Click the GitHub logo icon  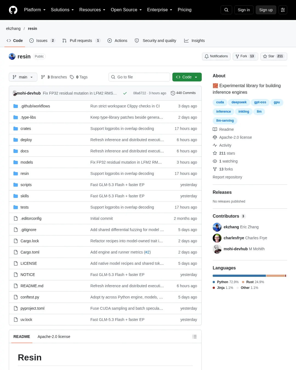[13, 10]
